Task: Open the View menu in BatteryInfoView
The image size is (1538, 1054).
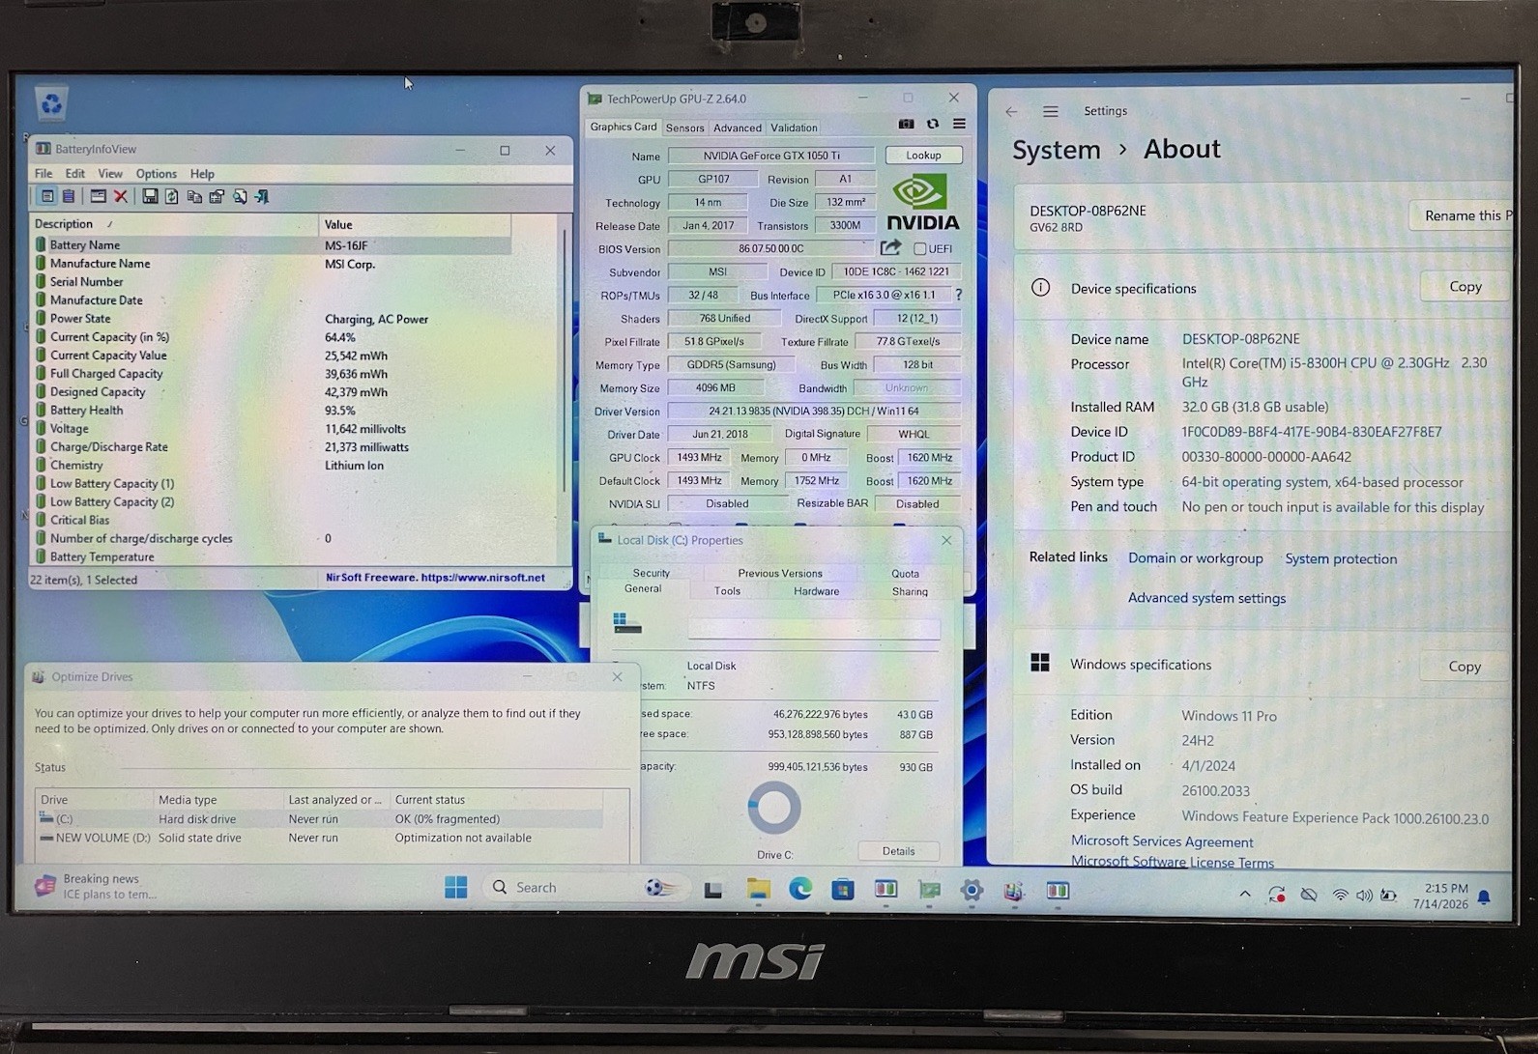Action: pyautogui.click(x=110, y=174)
